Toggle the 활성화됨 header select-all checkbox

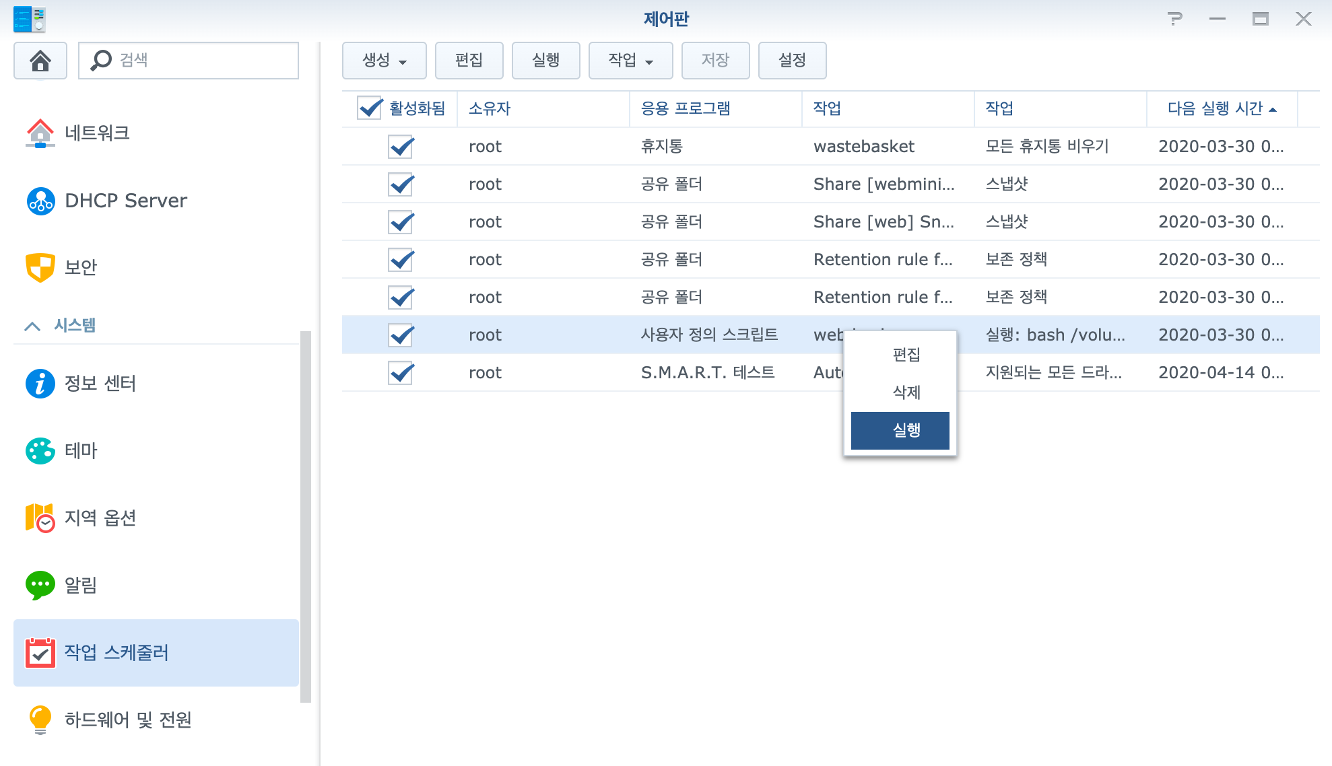click(370, 108)
